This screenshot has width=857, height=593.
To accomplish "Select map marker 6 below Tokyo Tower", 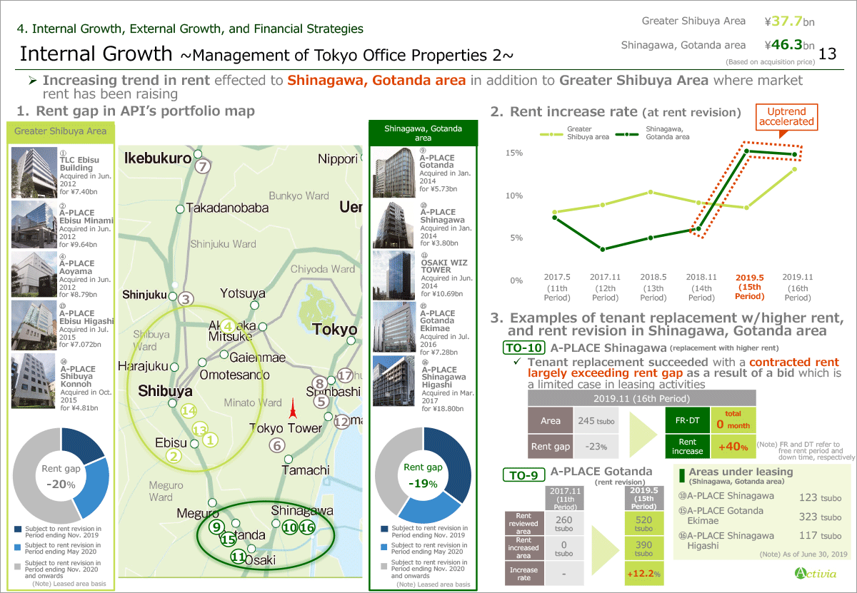I will click(x=278, y=445).
